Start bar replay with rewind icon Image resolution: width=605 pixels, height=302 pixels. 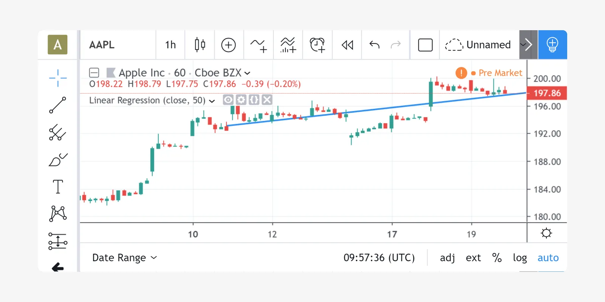(x=347, y=45)
